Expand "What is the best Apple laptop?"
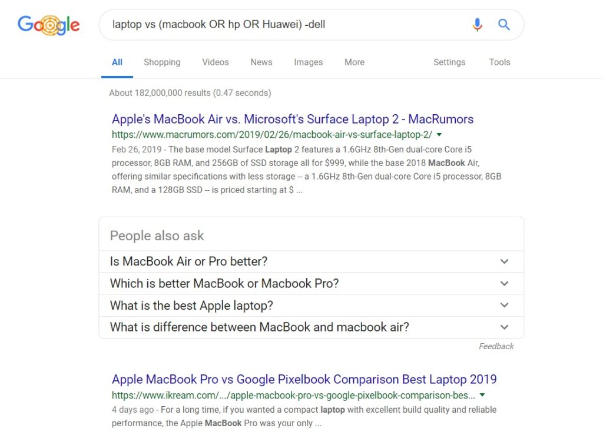Viewport: 603px width, 438px height. 311,306
